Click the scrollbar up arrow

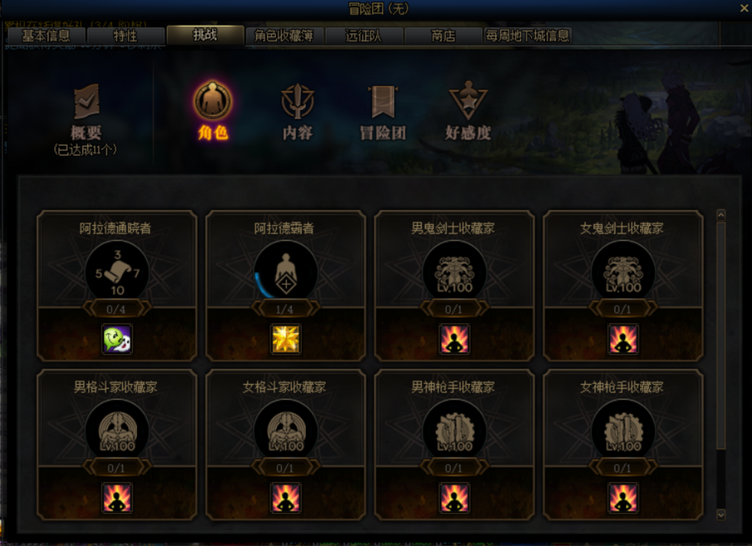721,215
